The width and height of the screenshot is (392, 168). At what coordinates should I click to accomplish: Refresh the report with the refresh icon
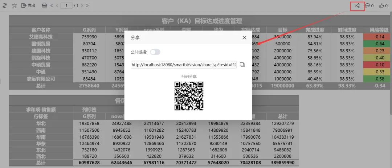[5, 5]
